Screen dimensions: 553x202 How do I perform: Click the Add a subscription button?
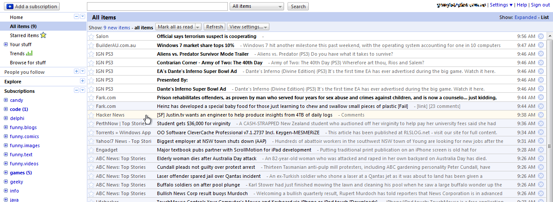coord(32,6)
